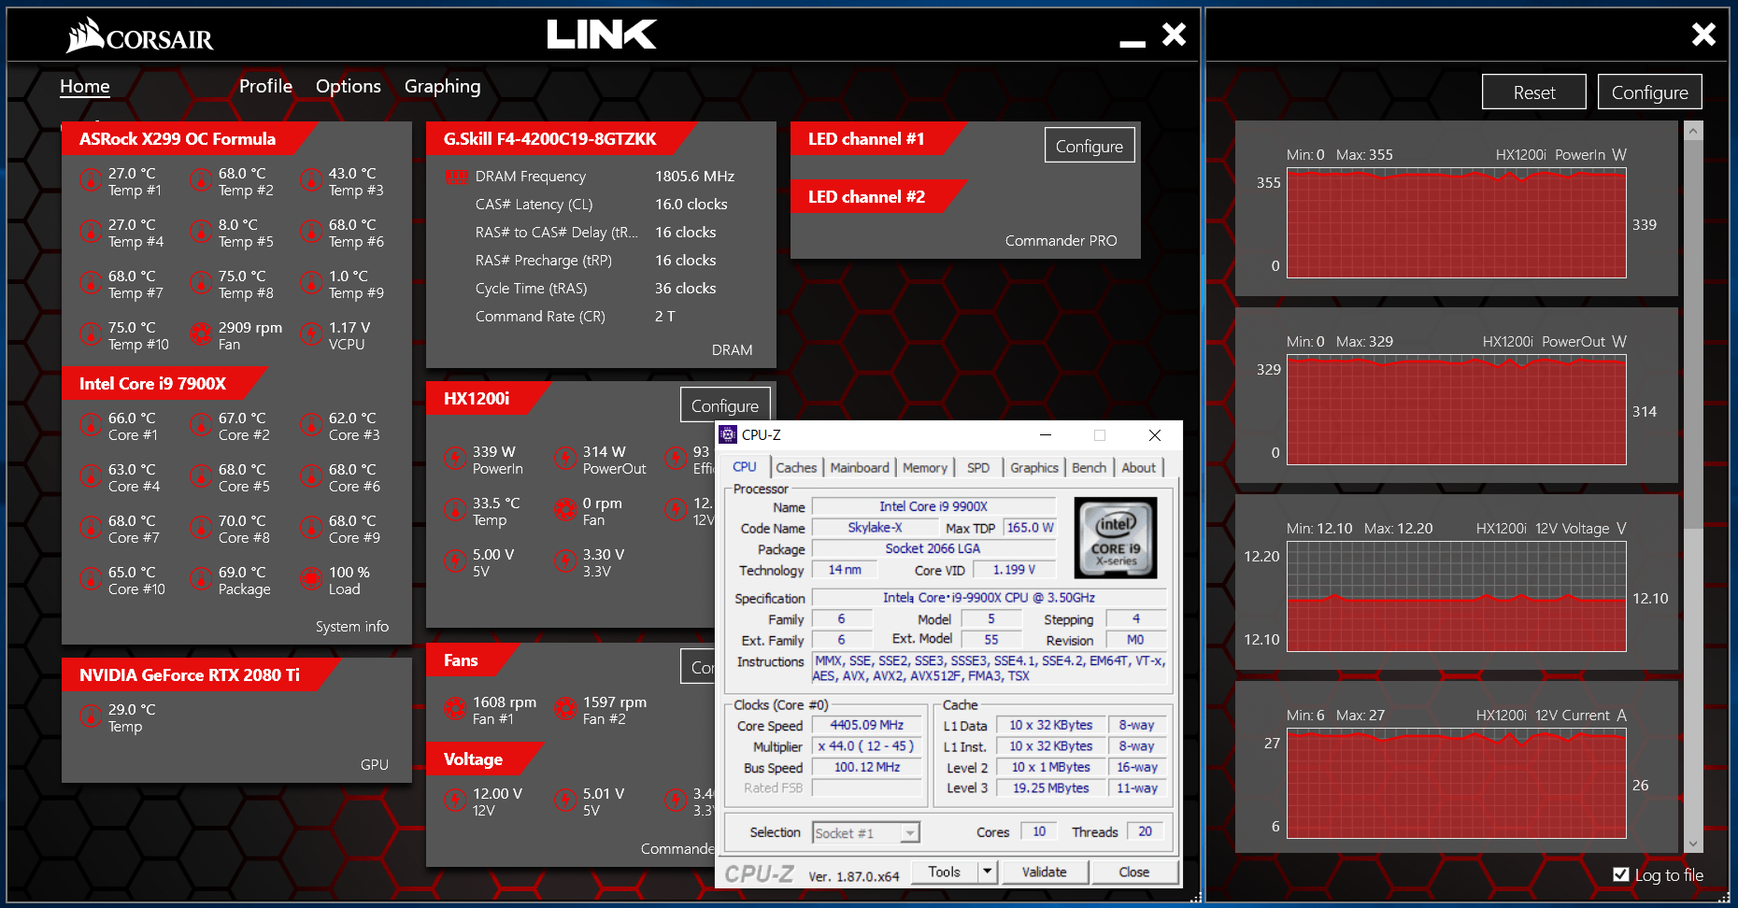Click the Core #9 temperature icon
This screenshot has height=908, width=1738.
[311, 527]
